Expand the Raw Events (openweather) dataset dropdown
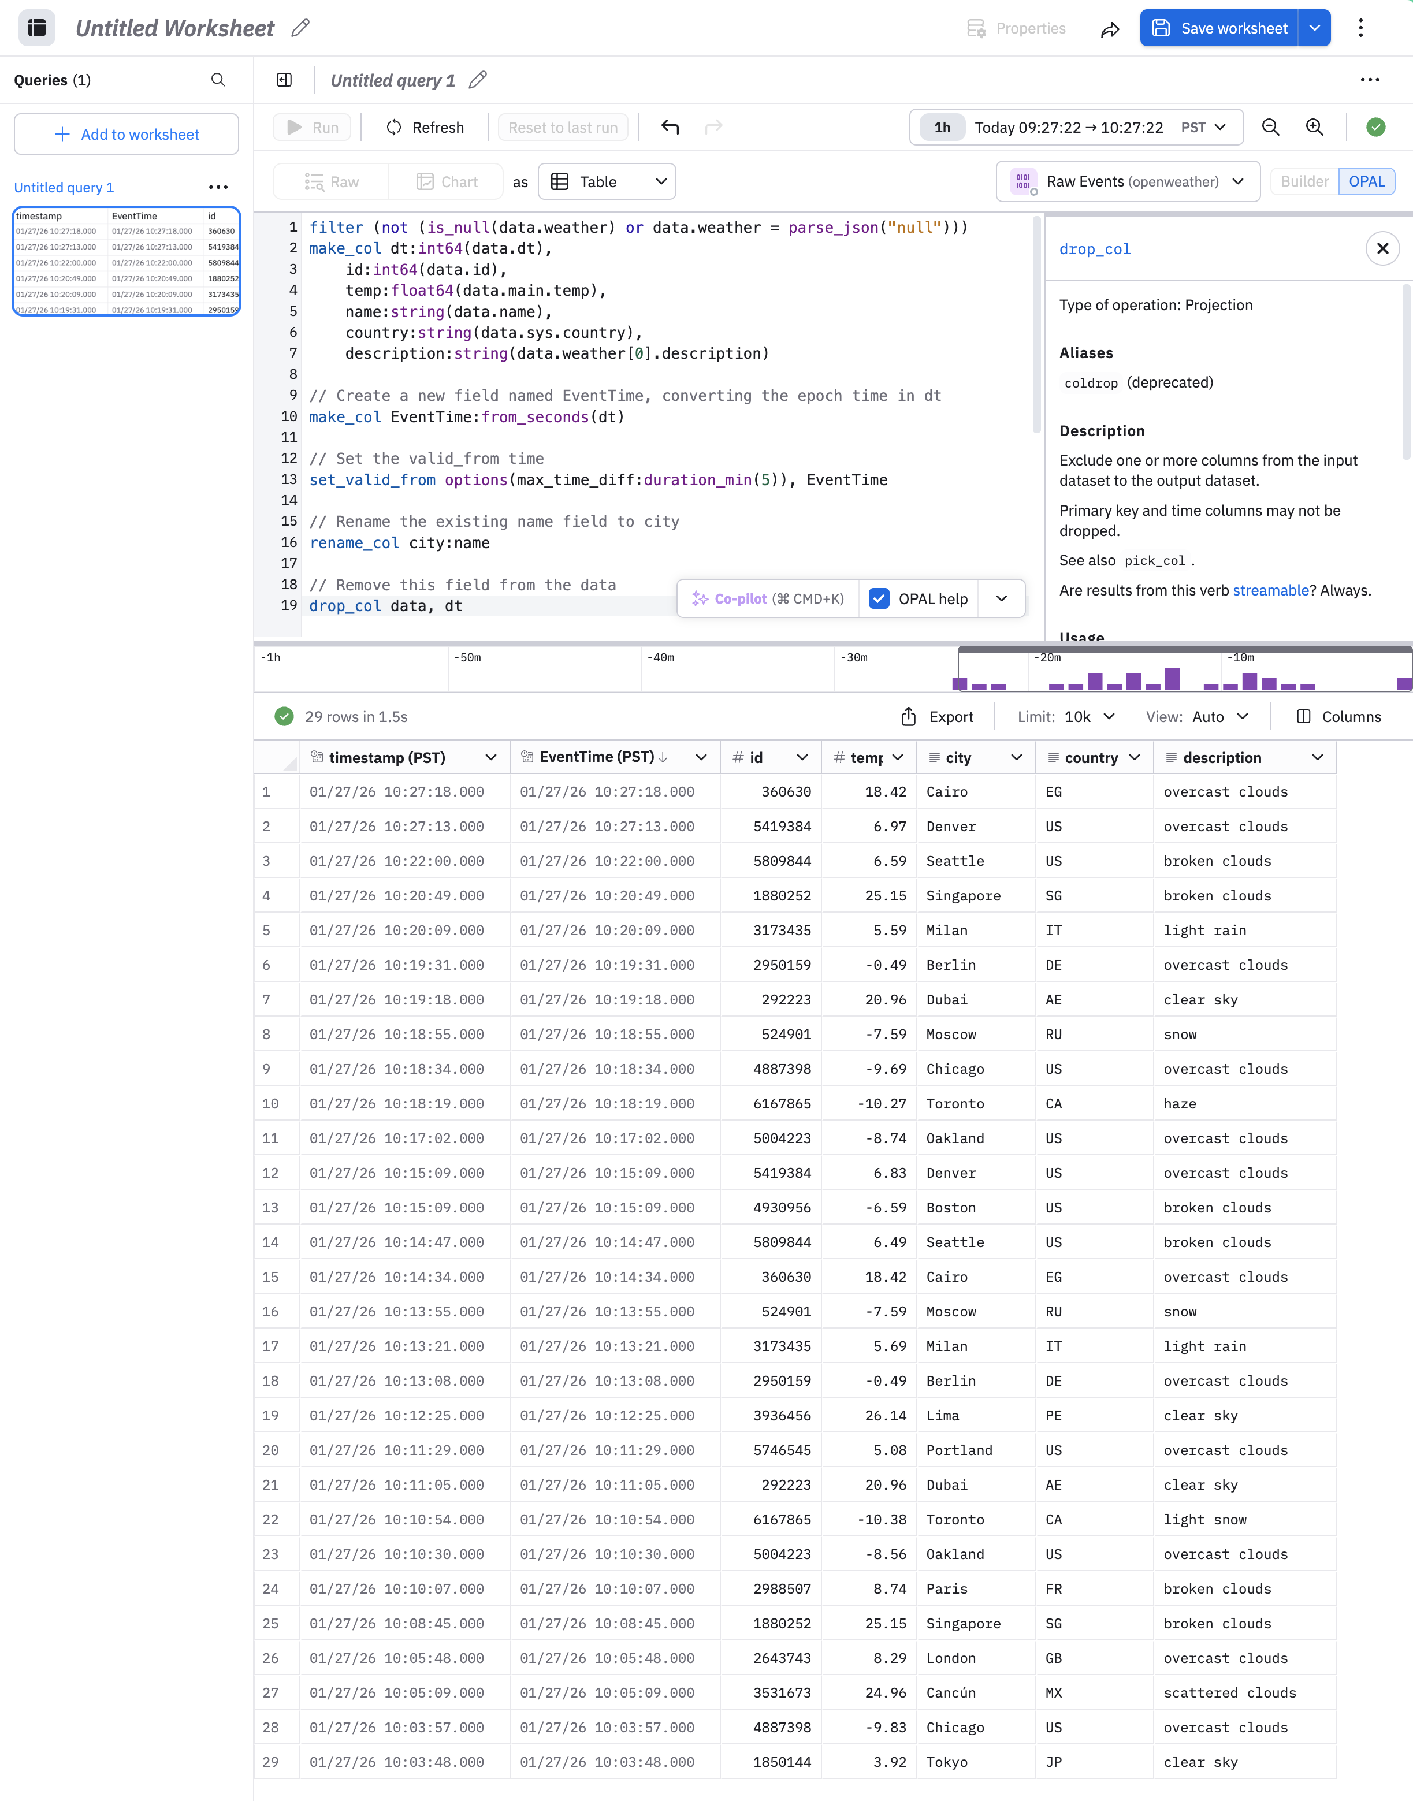Viewport: 1413px width, 1801px height. [x=1128, y=182]
